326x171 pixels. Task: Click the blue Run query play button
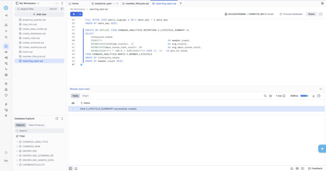coord(74,14)
